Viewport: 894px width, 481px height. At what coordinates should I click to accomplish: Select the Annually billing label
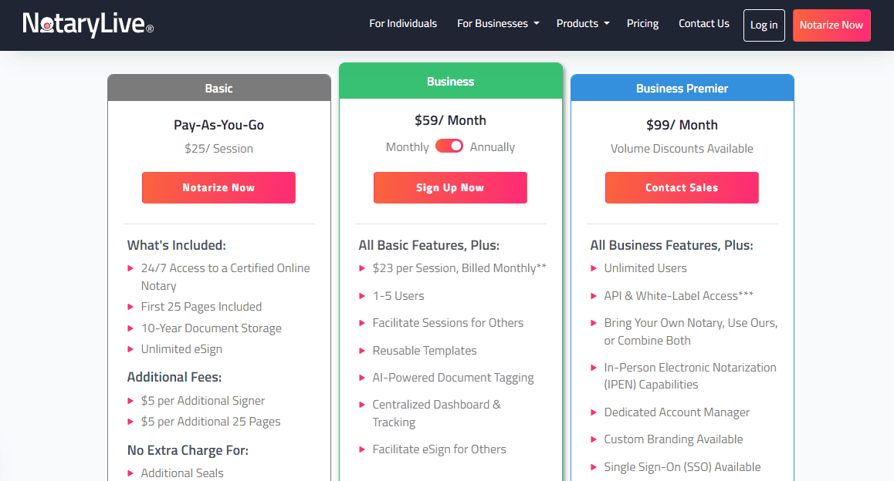pyautogui.click(x=493, y=147)
